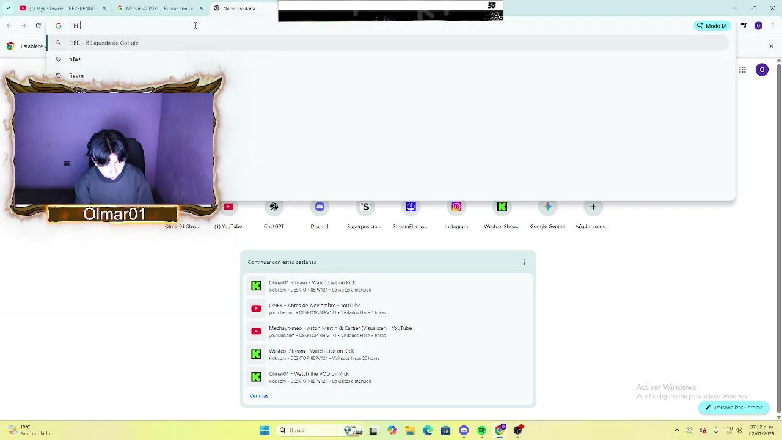The image size is (782, 440).
Task: Open Copilot from the taskbar
Action: 392,430
